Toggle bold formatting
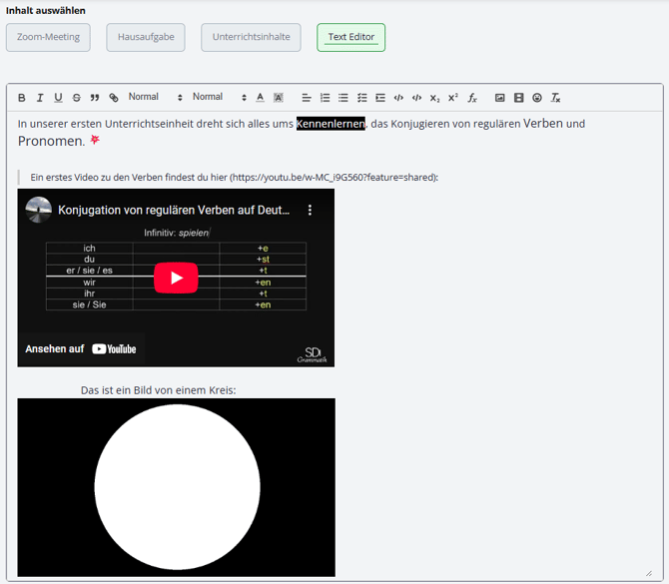 tap(22, 98)
